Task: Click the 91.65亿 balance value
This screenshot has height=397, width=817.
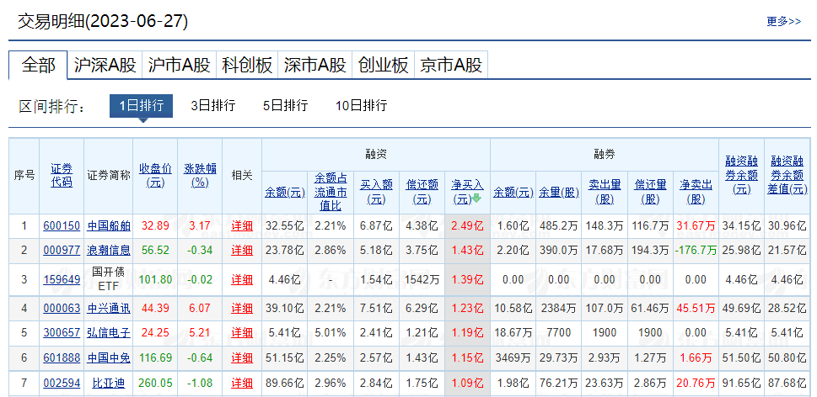Action: 741,384
